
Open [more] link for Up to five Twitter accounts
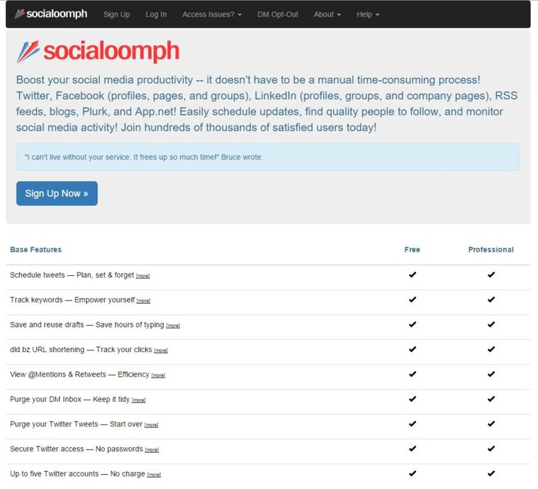click(154, 475)
